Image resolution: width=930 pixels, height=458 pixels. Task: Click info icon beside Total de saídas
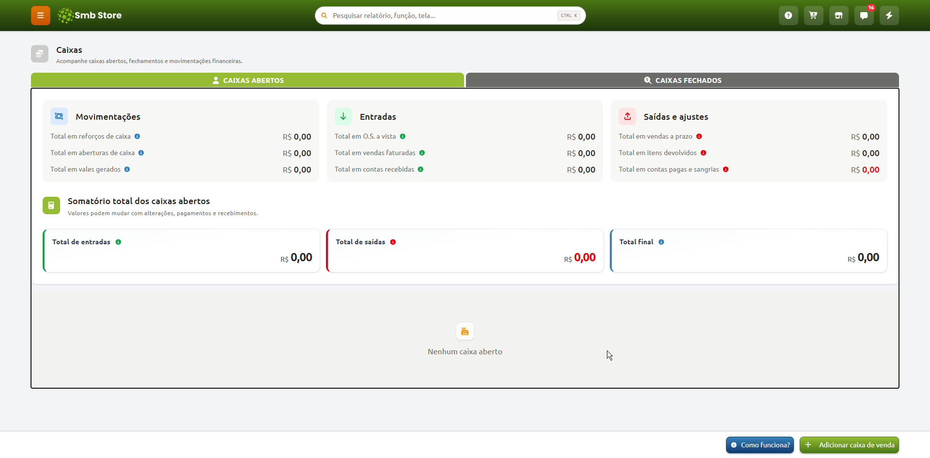tap(393, 242)
